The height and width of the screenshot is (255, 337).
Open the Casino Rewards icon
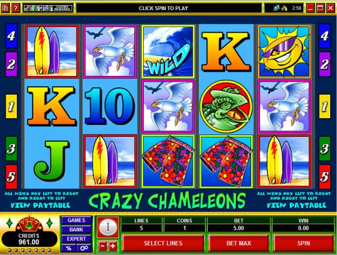click(61, 8)
